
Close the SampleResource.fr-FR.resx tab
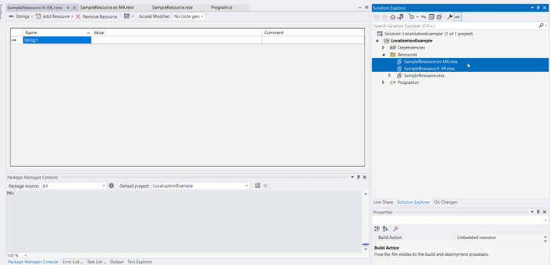74,7
